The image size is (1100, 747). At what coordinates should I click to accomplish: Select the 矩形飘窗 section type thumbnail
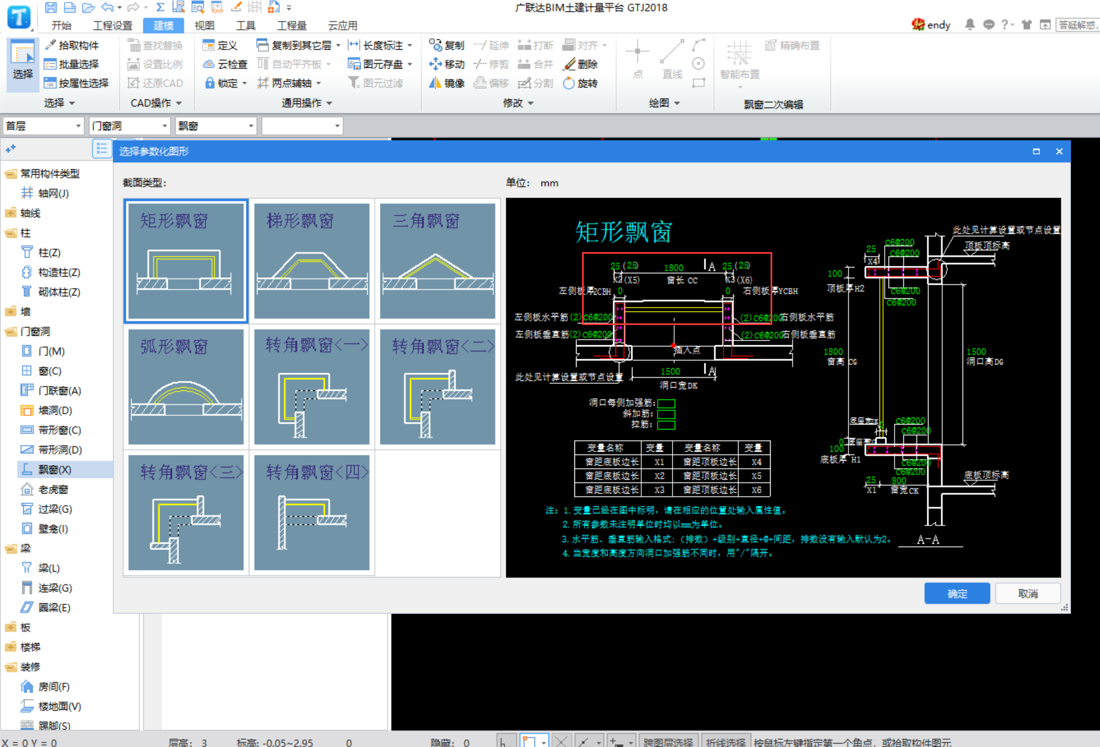186,261
